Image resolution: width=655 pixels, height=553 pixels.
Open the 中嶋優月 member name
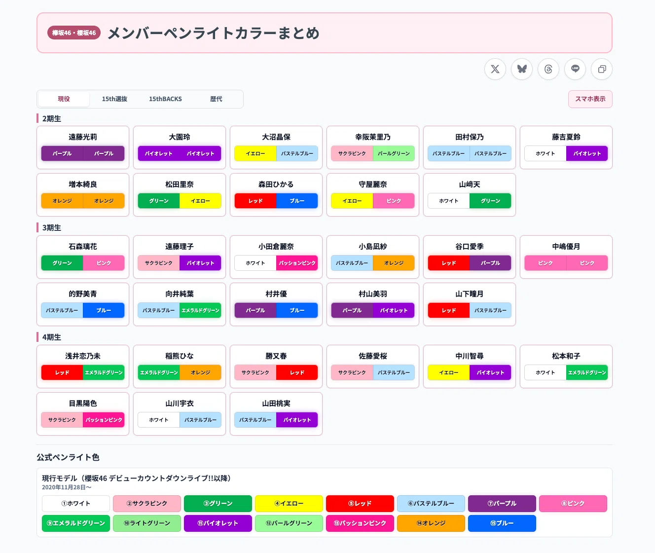(x=566, y=247)
